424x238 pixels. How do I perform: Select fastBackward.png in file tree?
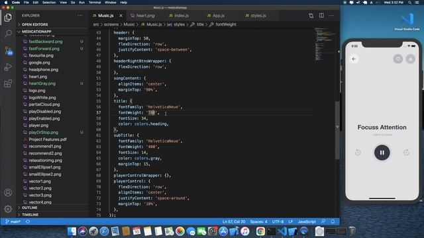[x=46, y=42]
